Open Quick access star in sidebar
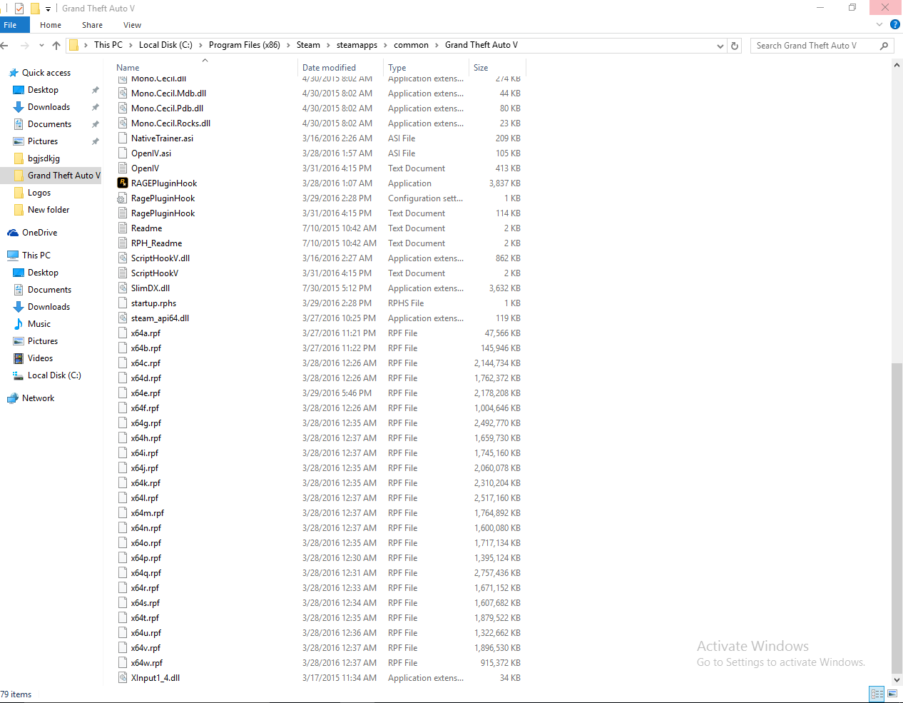903x703 pixels. (x=13, y=73)
